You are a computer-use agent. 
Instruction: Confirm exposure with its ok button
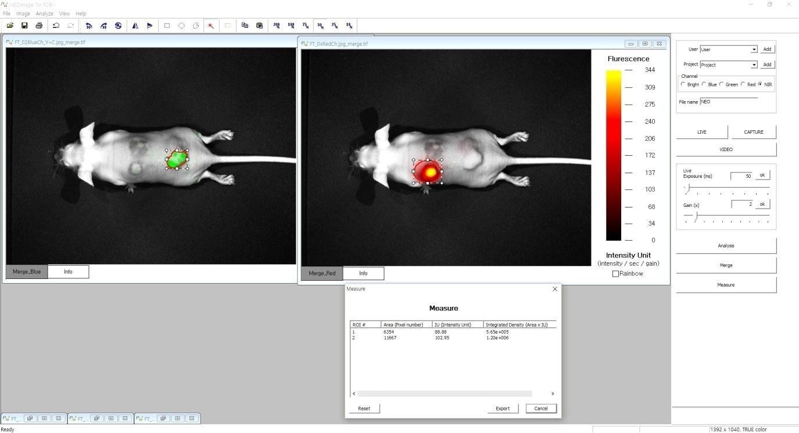(762, 175)
